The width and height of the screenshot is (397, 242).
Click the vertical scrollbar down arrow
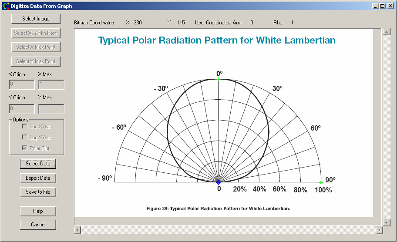[x=386, y=222]
